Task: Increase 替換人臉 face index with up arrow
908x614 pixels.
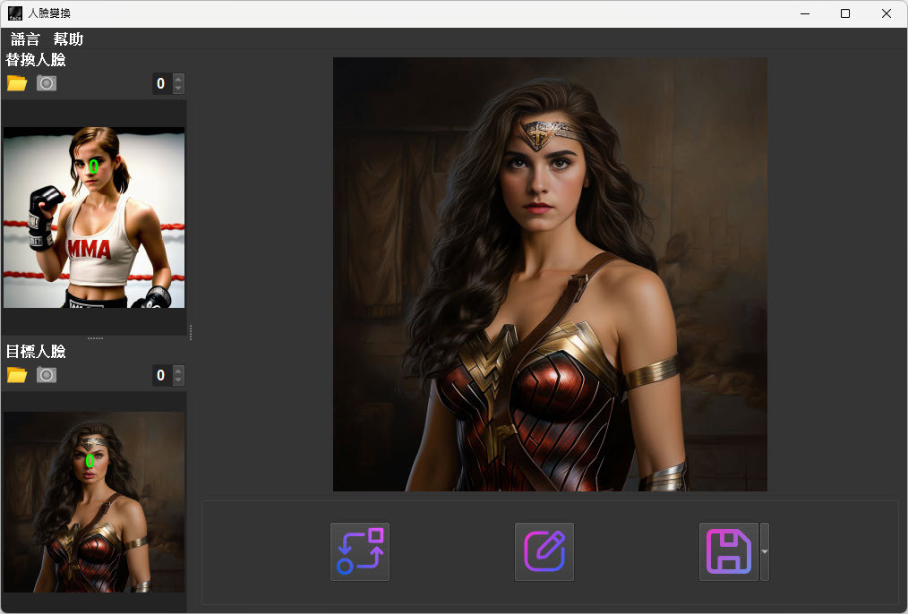Action: (178, 79)
